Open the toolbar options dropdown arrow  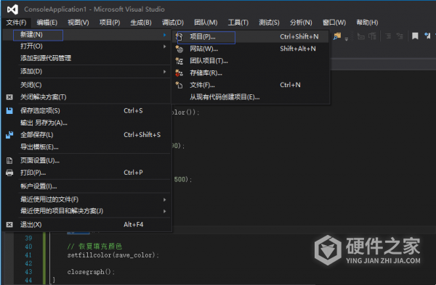pos(347,38)
